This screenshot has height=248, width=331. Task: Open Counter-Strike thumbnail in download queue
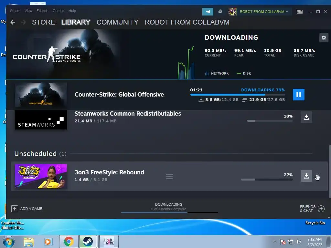click(x=41, y=95)
